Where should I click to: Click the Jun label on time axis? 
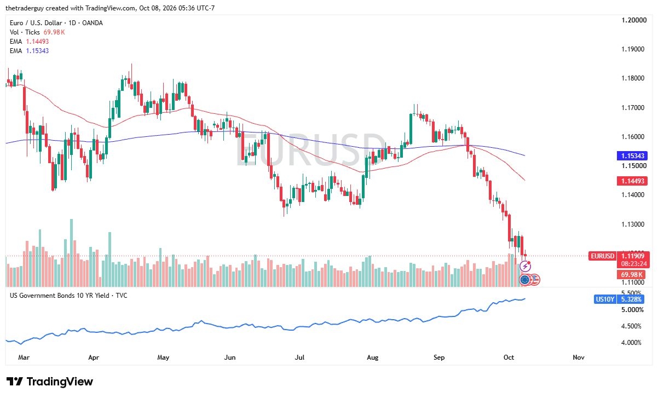coord(230,357)
